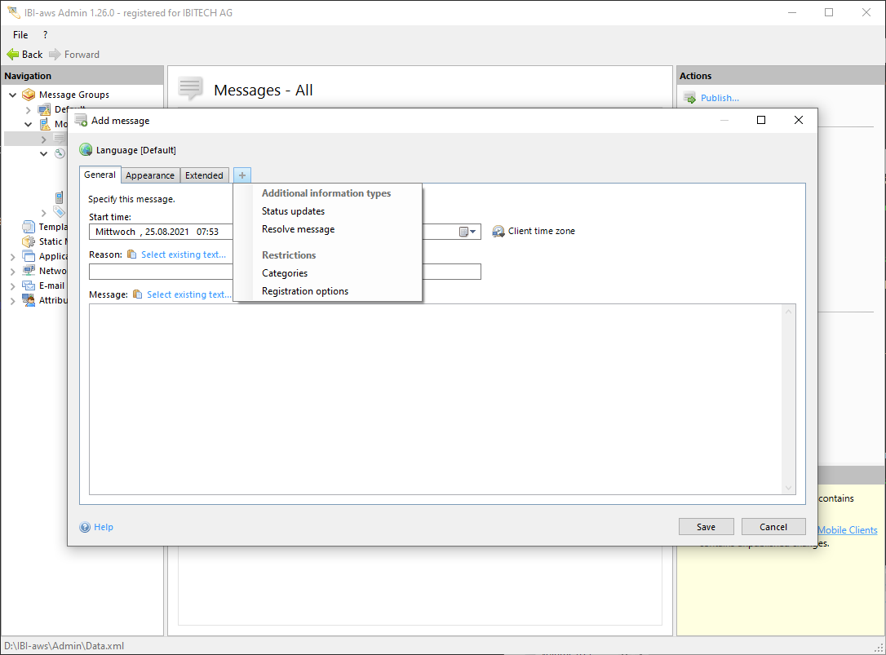
Task: Click the Publish icon in Actions
Action: [689, 99]
